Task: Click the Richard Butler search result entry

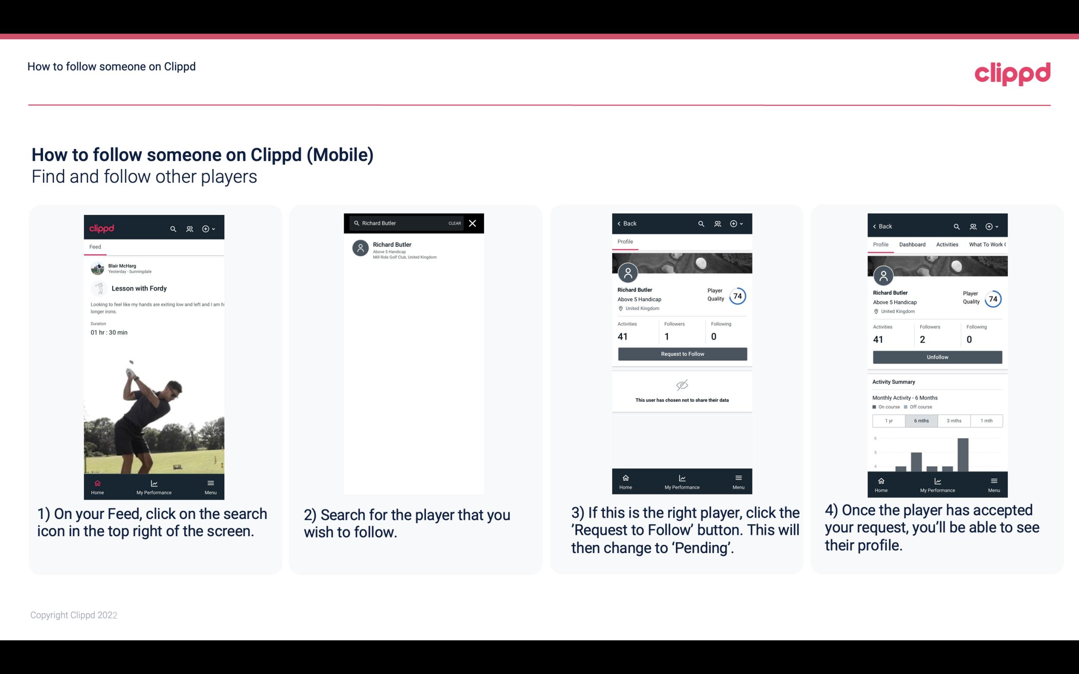Action: (x=414, y=249)
